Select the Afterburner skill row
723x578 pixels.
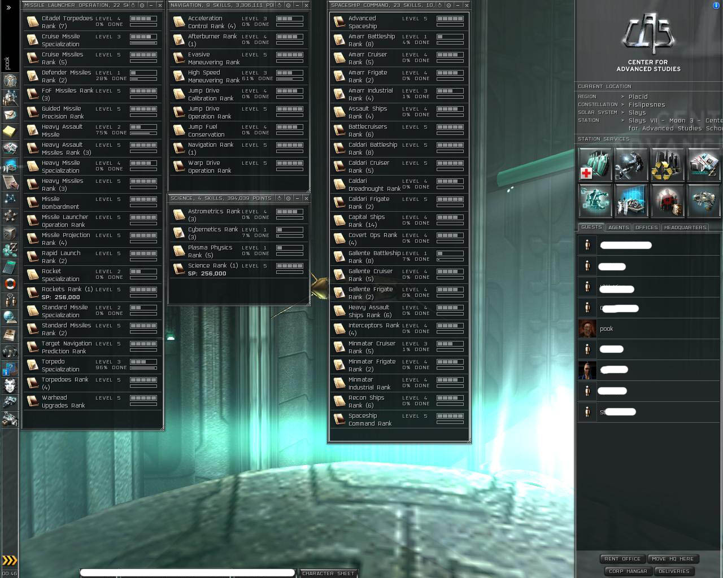(239, 40)
